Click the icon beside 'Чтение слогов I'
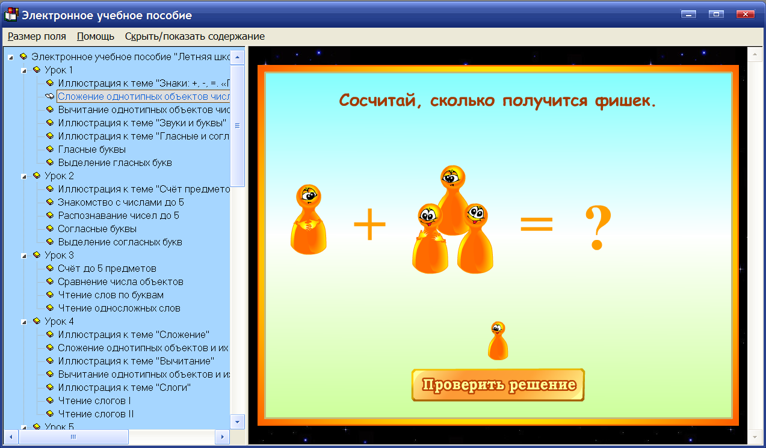The image size is (766, 448). 49,400
